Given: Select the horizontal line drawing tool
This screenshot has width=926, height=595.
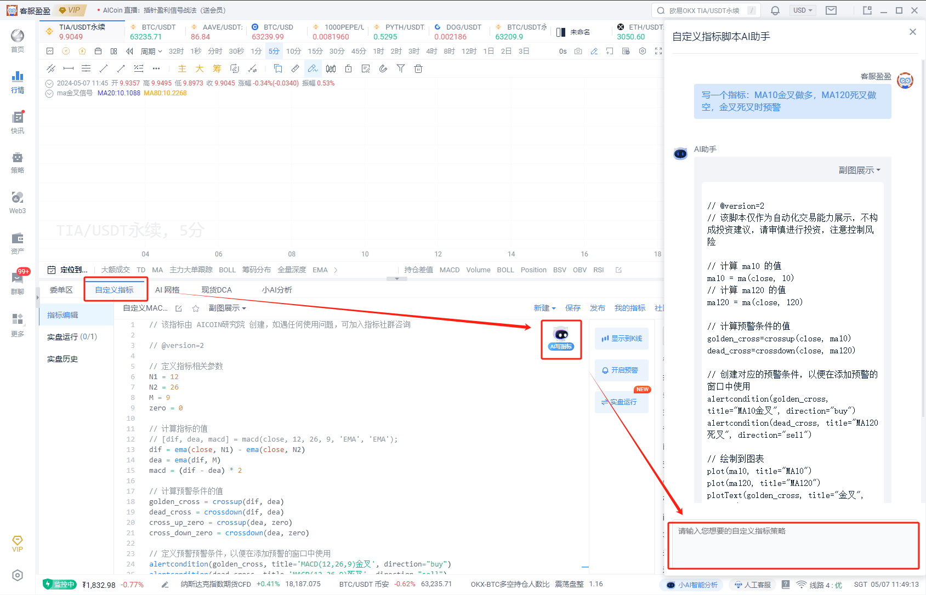Looking at the screenshot, I should coord(69,68).
